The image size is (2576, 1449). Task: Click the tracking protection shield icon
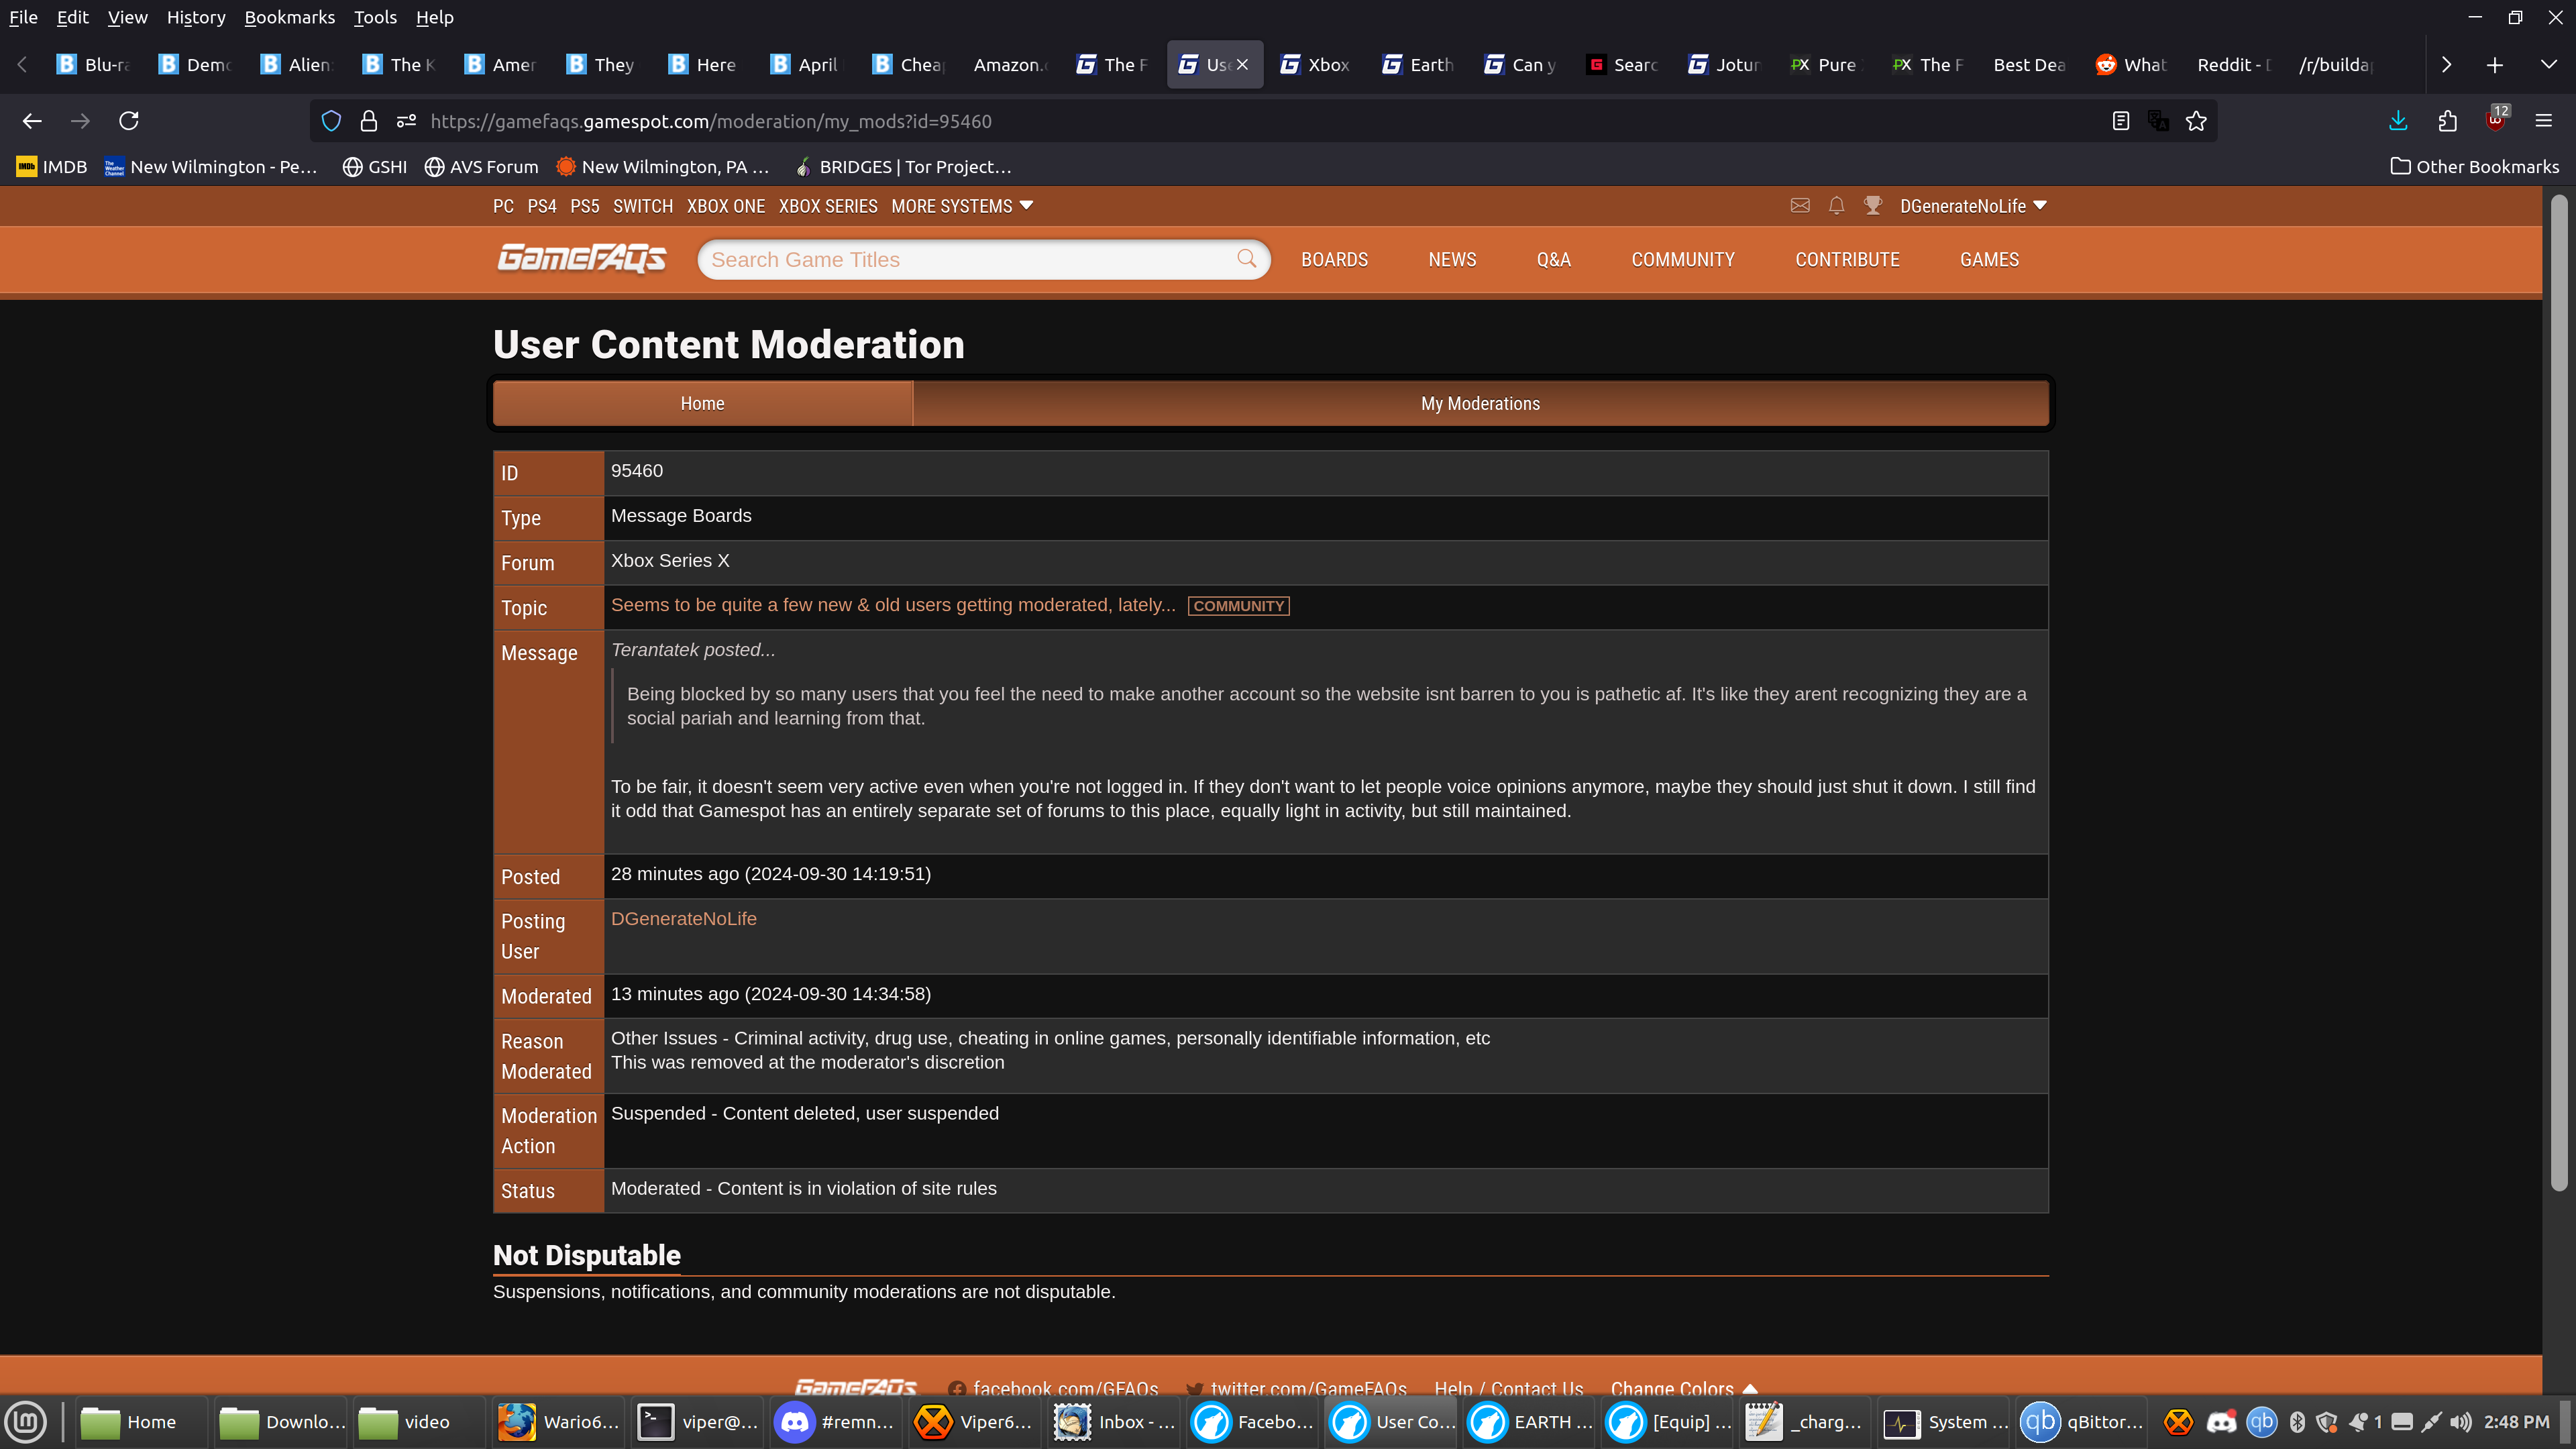(331, 121)
